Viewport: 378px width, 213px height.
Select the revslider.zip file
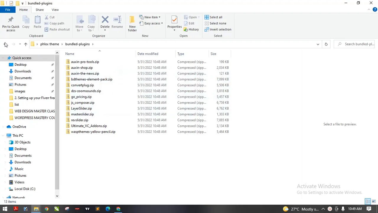(x=79, y=120)
